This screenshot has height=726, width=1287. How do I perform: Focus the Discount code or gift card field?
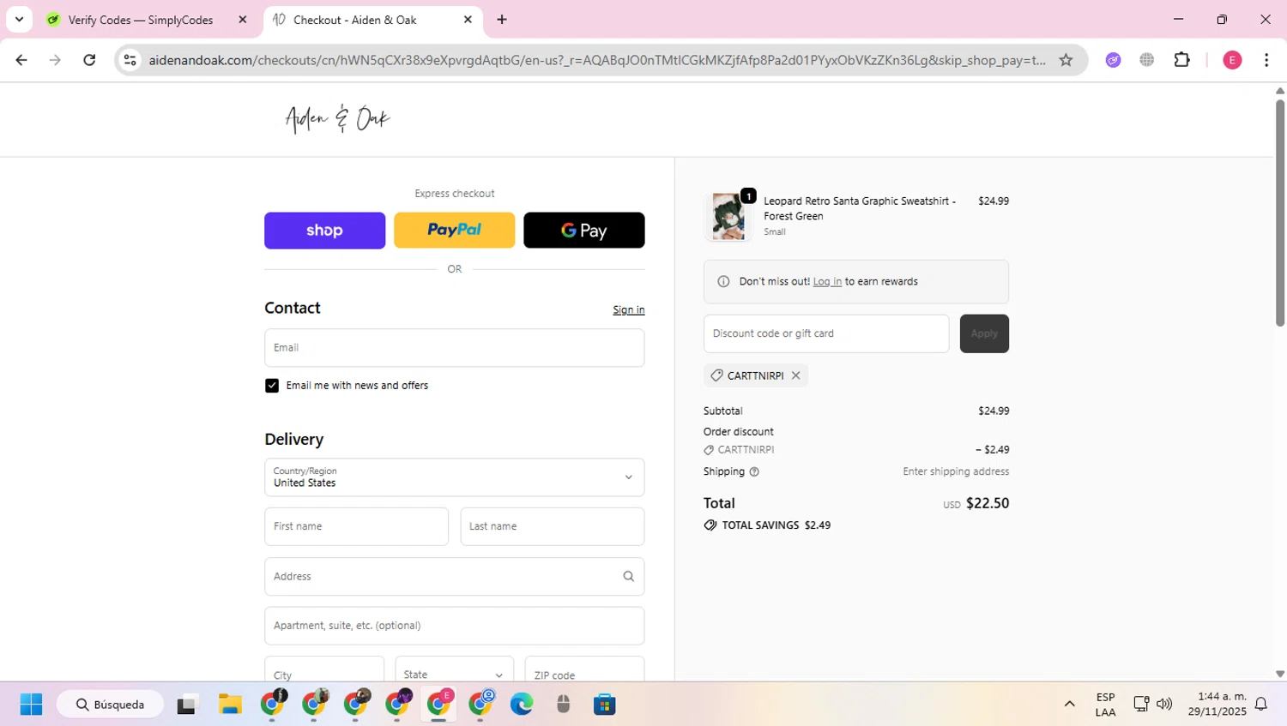click(826, 333)
